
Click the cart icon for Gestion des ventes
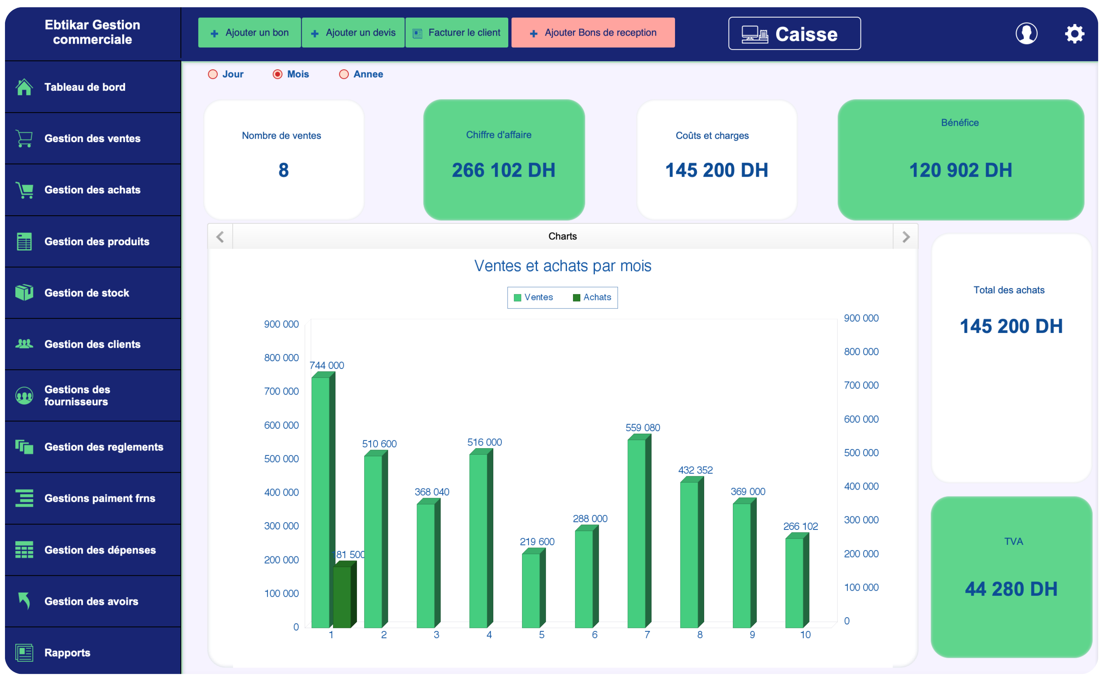(24, 139)
